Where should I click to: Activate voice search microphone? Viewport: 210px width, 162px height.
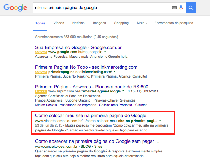[181, 8]
